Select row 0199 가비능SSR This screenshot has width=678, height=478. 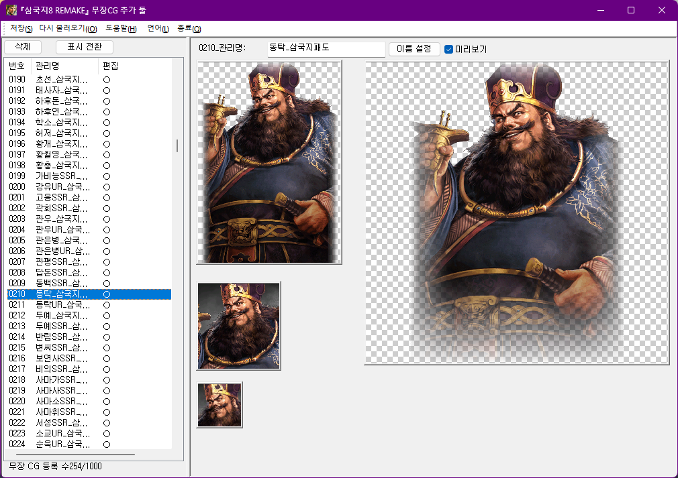point(89,176)
